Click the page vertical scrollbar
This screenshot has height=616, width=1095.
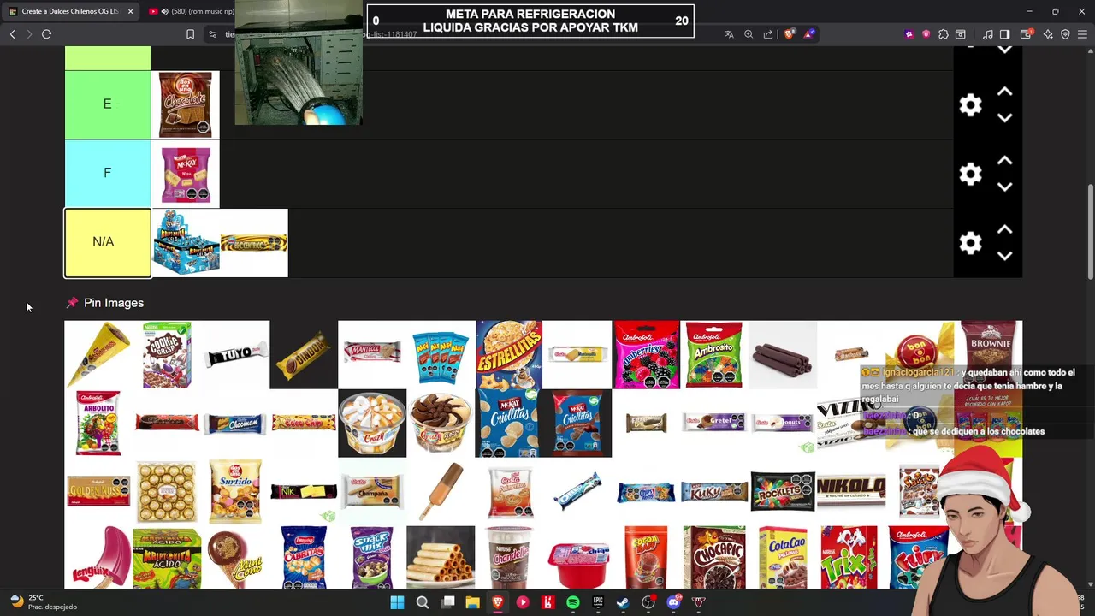(x=1090, y=231)
